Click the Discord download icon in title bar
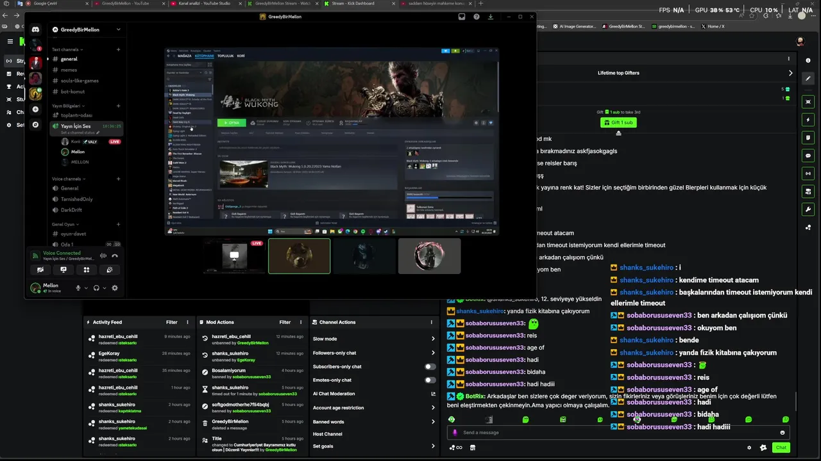The height and width of the screenshot is (461, 821). [x=491, y=17]
